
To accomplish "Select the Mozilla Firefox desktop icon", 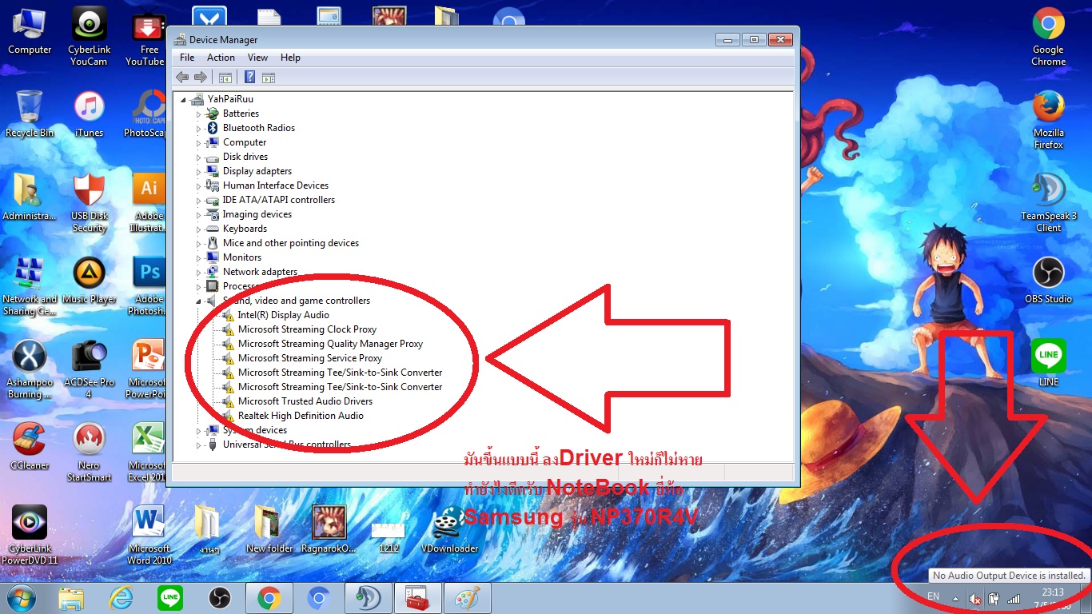I will point(1048,120).
